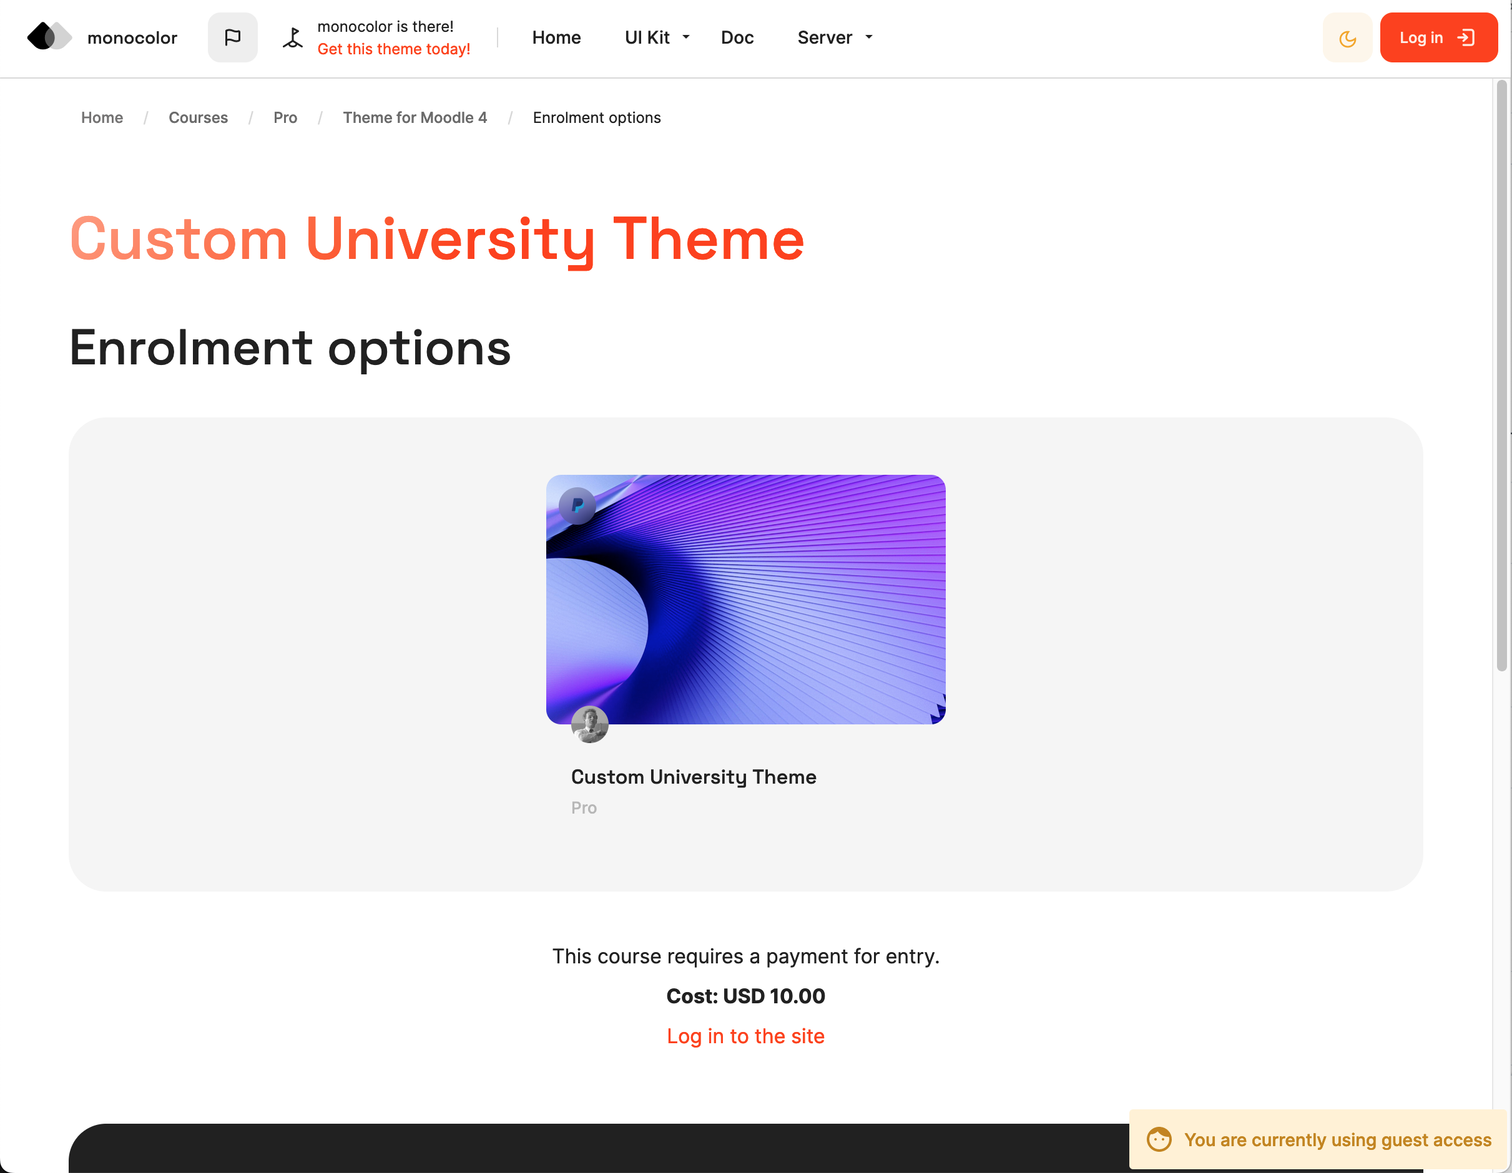Image resolution: width=1512 pixels, height=1173 pixels.
Task: Click the PayPal badge on course image
Action: [x=577, y=506]
